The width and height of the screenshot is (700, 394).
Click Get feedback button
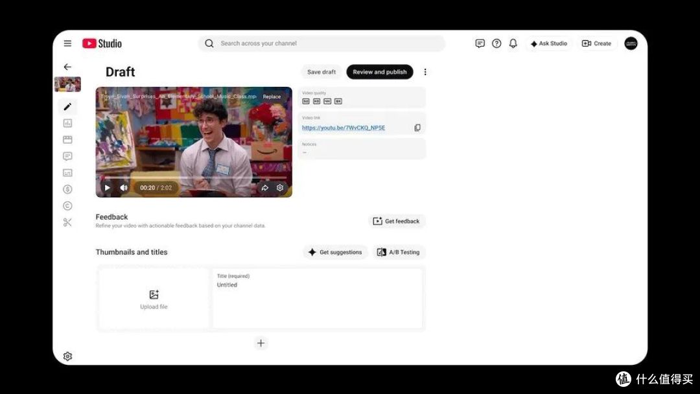[x=397, y=221]
